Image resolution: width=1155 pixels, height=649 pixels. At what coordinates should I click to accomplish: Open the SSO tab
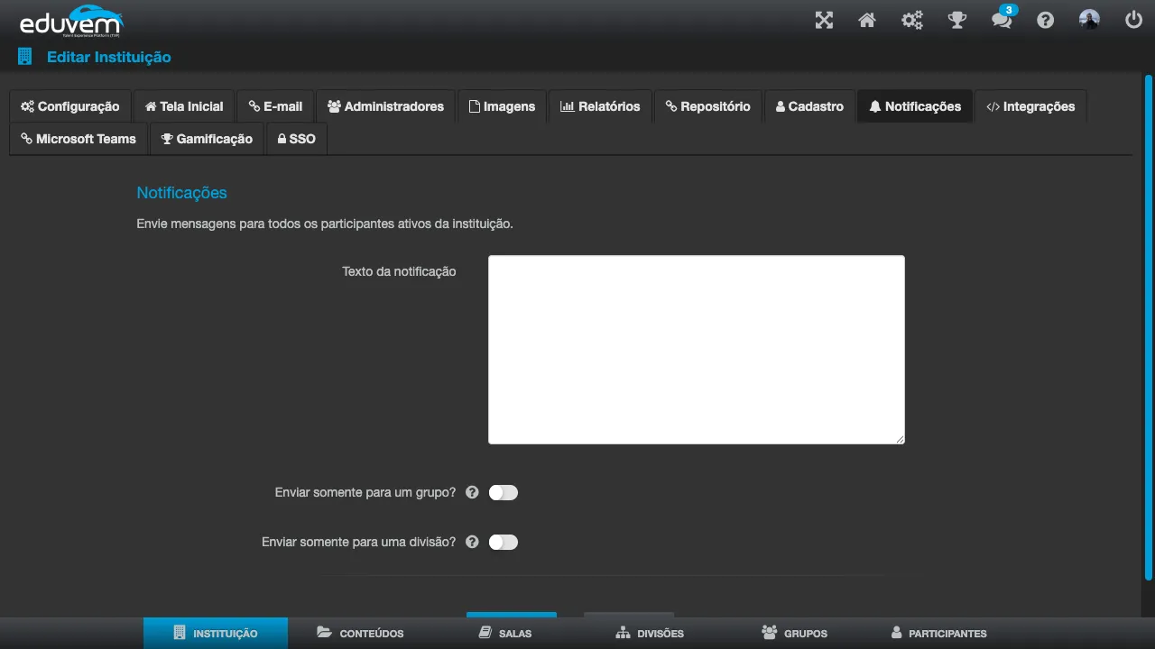(x=297, y=139)
